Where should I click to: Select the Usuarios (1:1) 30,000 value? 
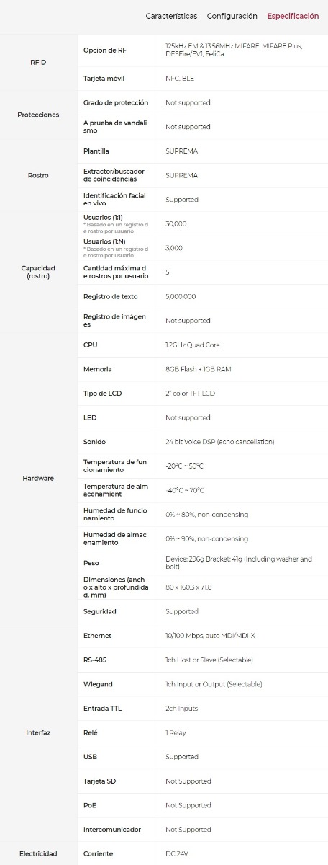[176, 223]
